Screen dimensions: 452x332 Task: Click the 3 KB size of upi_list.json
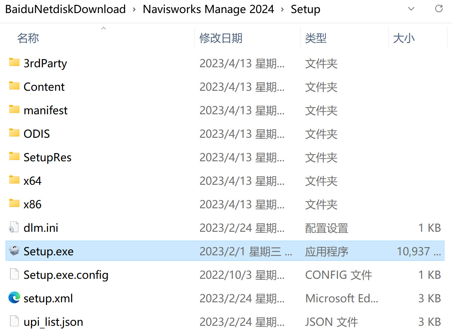click(x=430, y=322)
